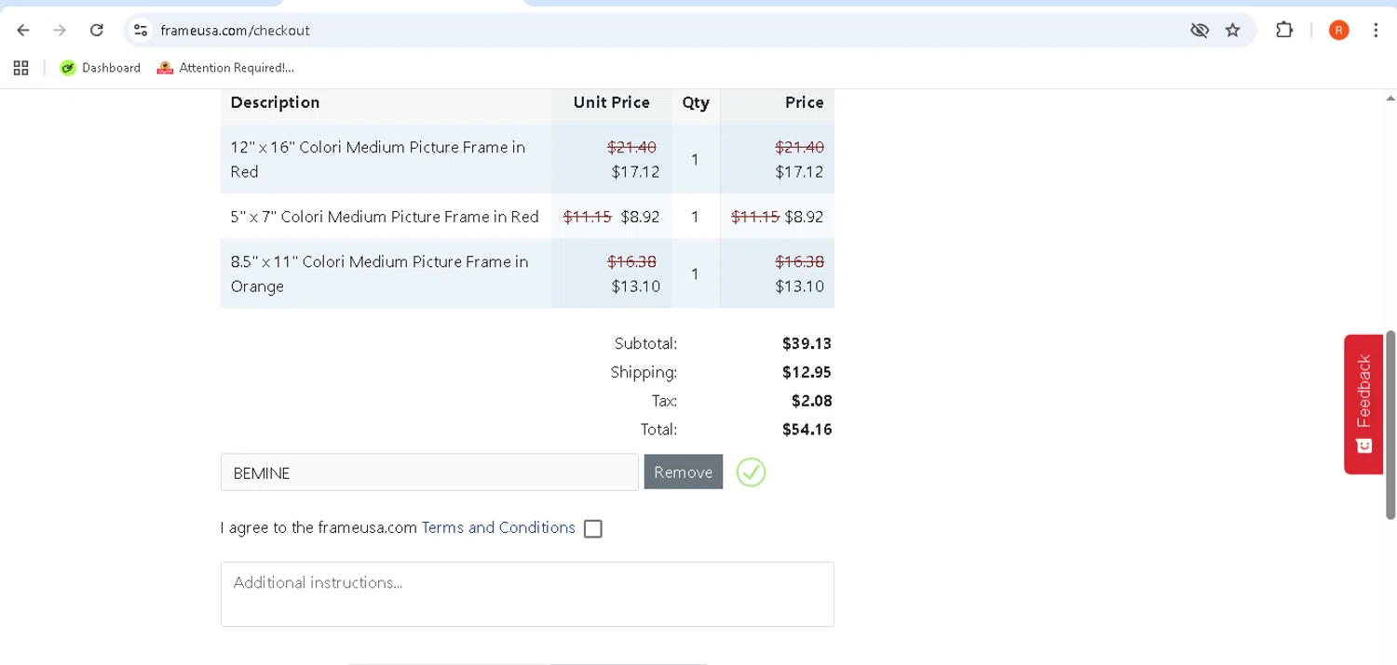Image resolution: width=1397 pixels, height=665 pixels.
Task: Click the Unit Price column header
Action: click(x=611, y=102)
